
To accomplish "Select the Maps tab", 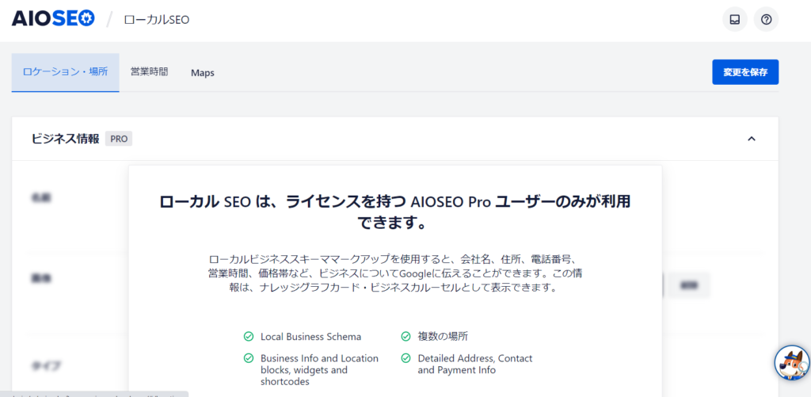I will click(202, 73).
